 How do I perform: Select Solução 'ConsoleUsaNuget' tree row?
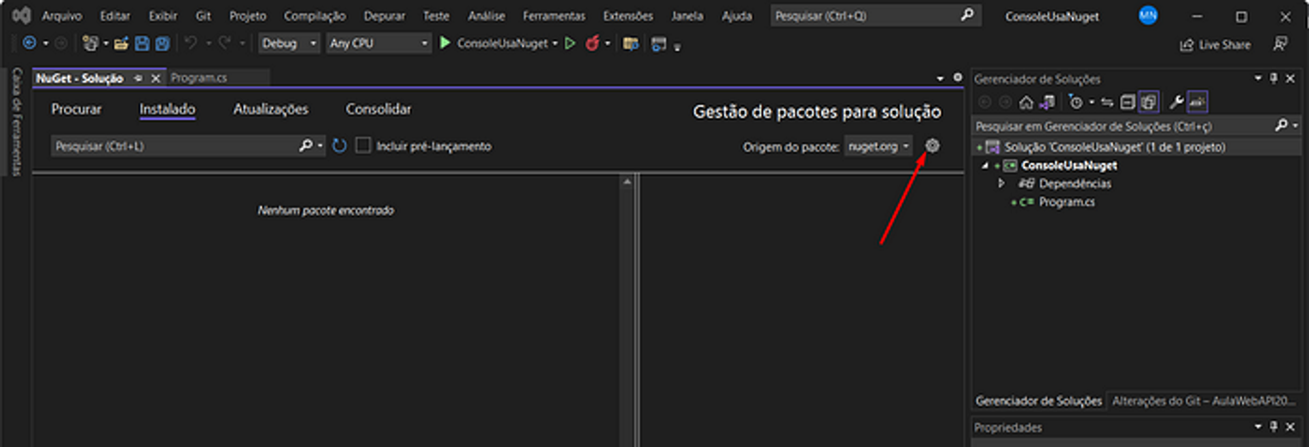coord(1136,147)
